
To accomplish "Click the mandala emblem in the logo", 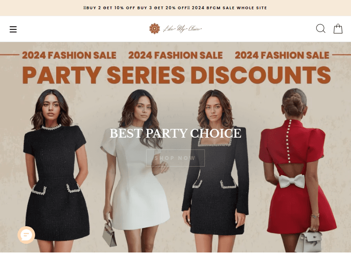I will pyautogui.click(x=155, y=28).
